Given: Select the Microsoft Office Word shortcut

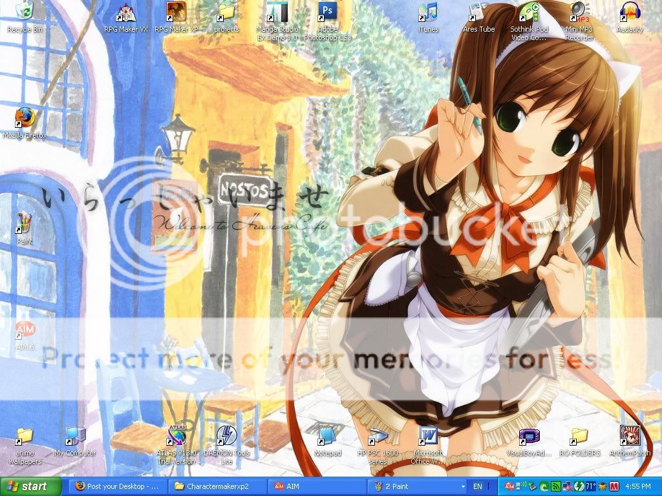Looking at the screenshot, I should point(427,437).
